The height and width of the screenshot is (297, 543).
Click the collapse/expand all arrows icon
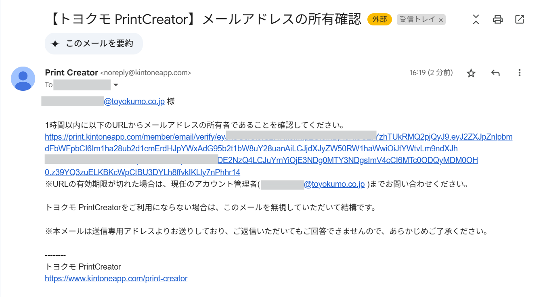point(476,19)
